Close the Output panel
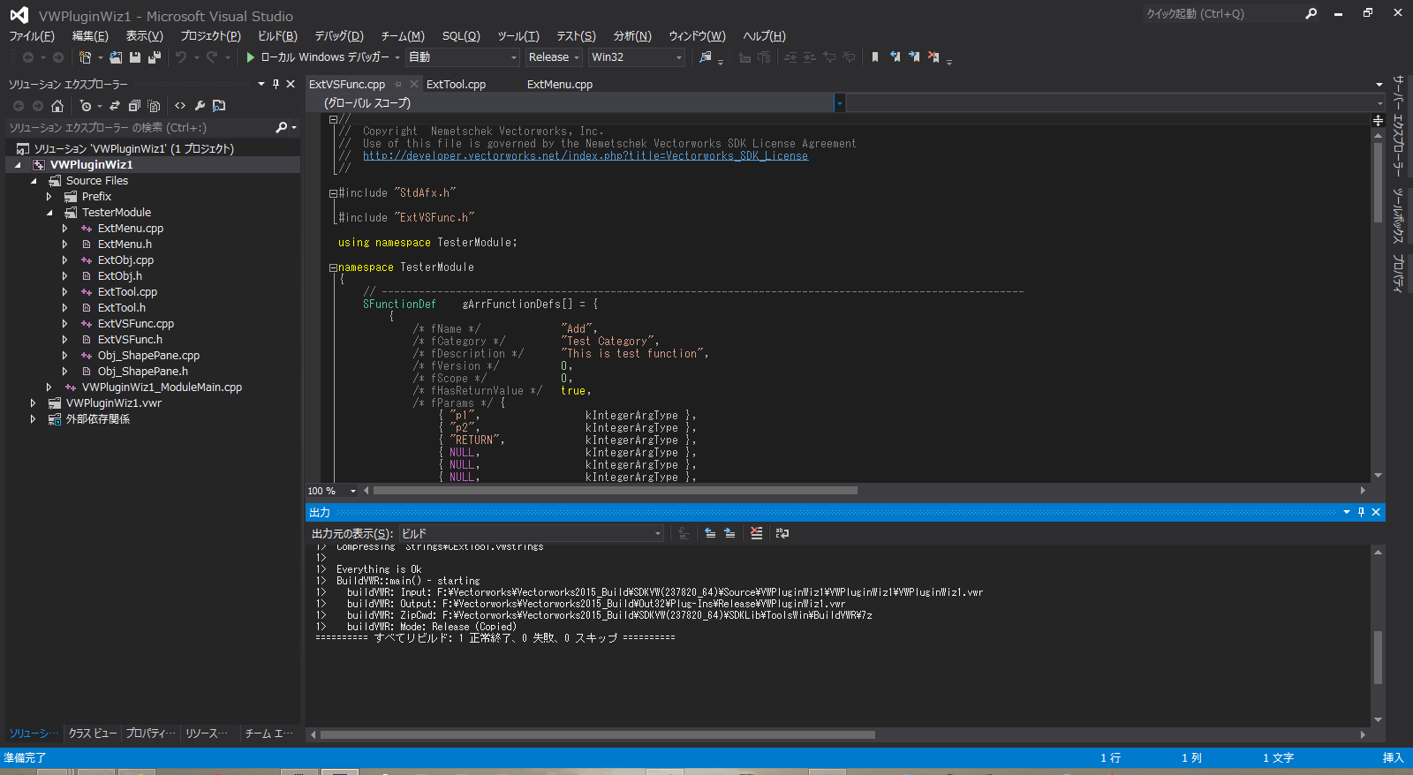This screenshot has height=775, width=1413. (x=1376, y=512)
